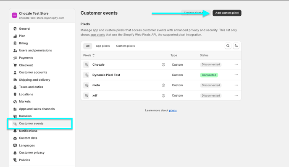Click the Add custom pixel button
289x167 pixels.
[x=227, y=13]
